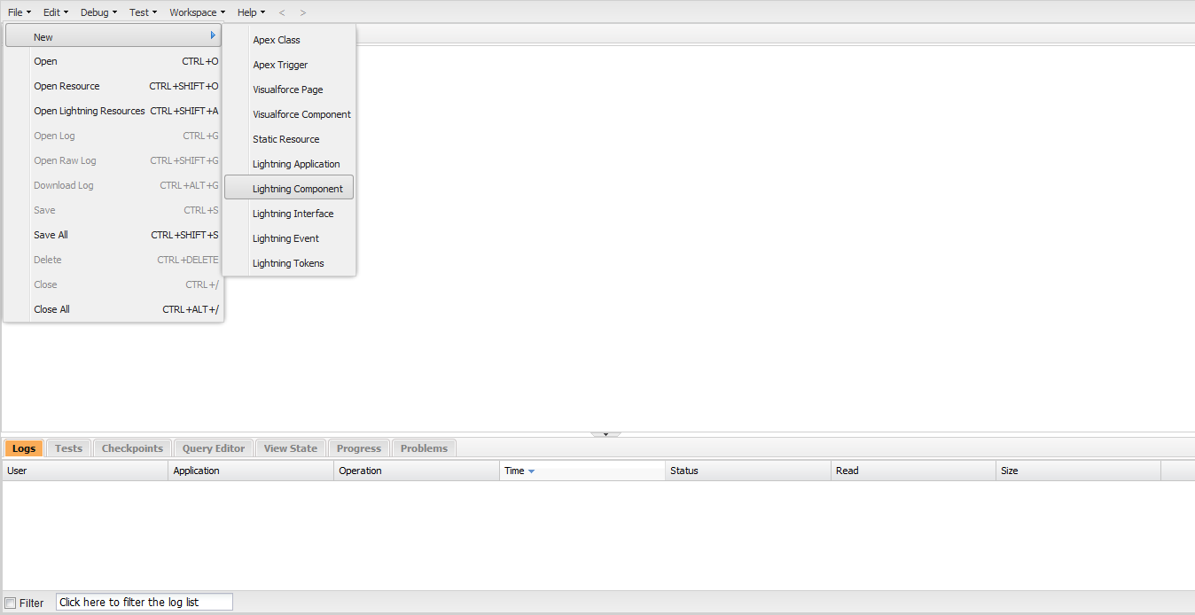Click the forward navigation arrow icon

(x=303, y=12)
